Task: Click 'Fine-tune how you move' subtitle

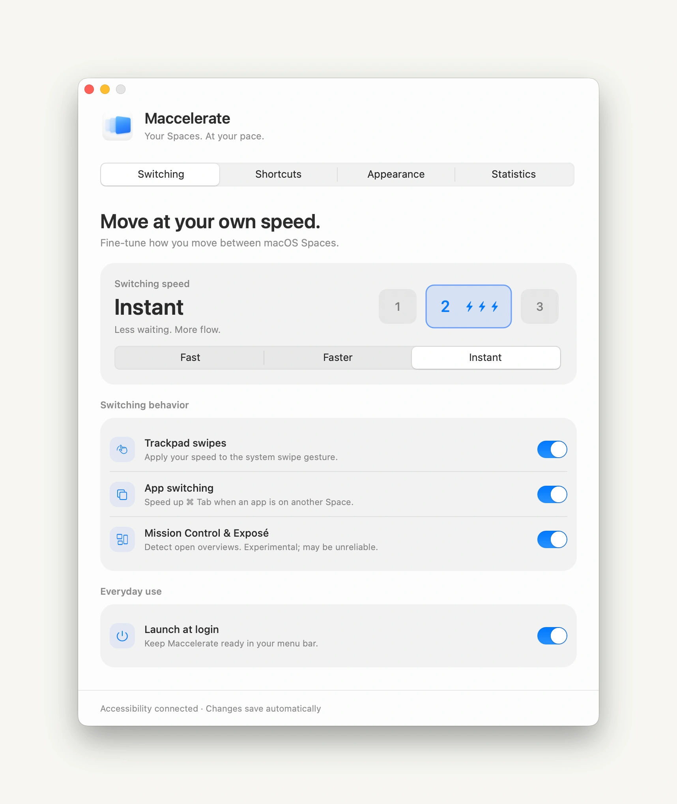Action: (x=219, y=243)
